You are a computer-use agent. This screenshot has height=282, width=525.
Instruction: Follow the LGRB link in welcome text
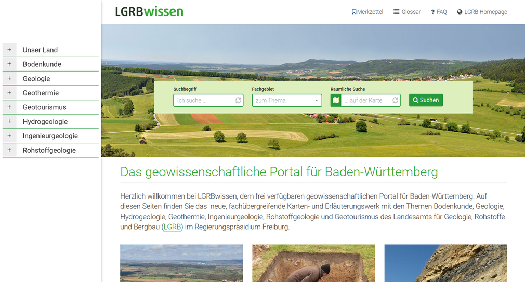[x=173, y=227]
